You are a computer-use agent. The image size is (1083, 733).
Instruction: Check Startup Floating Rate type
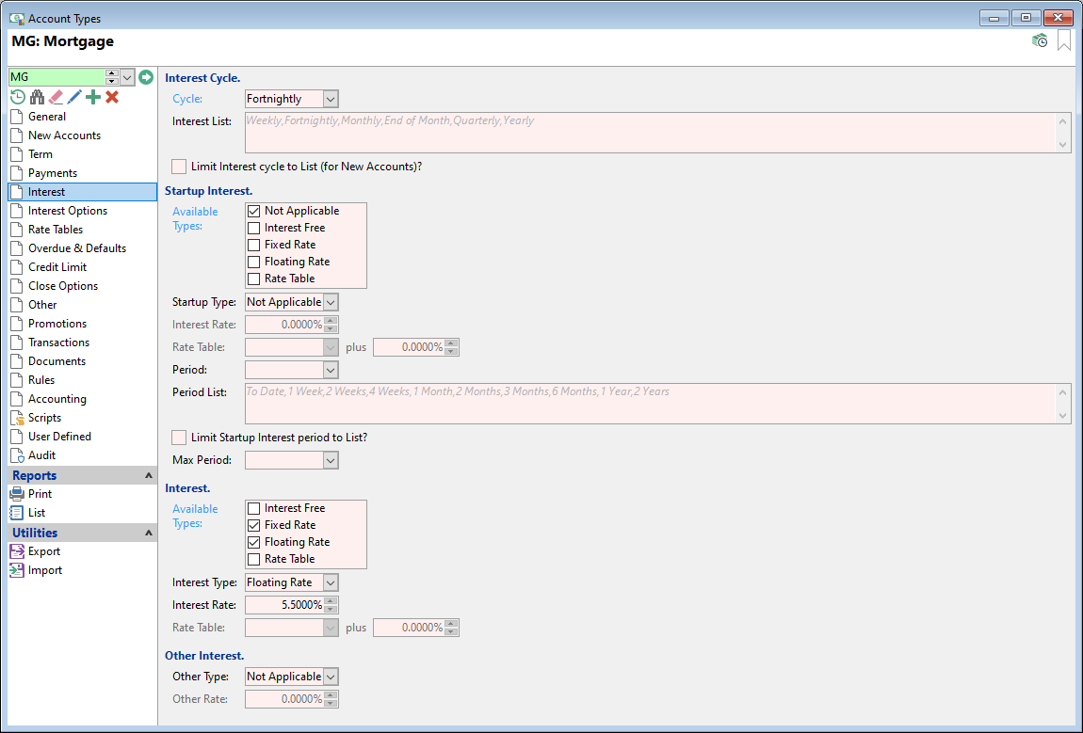click(253, 262)
